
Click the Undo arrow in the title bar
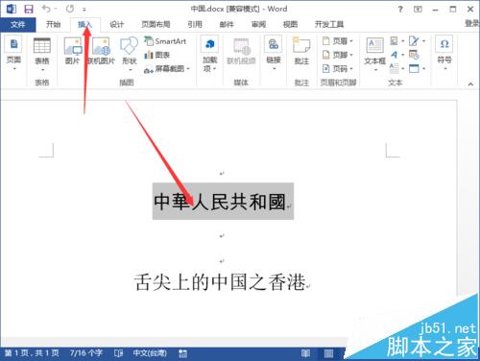pyautogui.click(x=46, y=9)
